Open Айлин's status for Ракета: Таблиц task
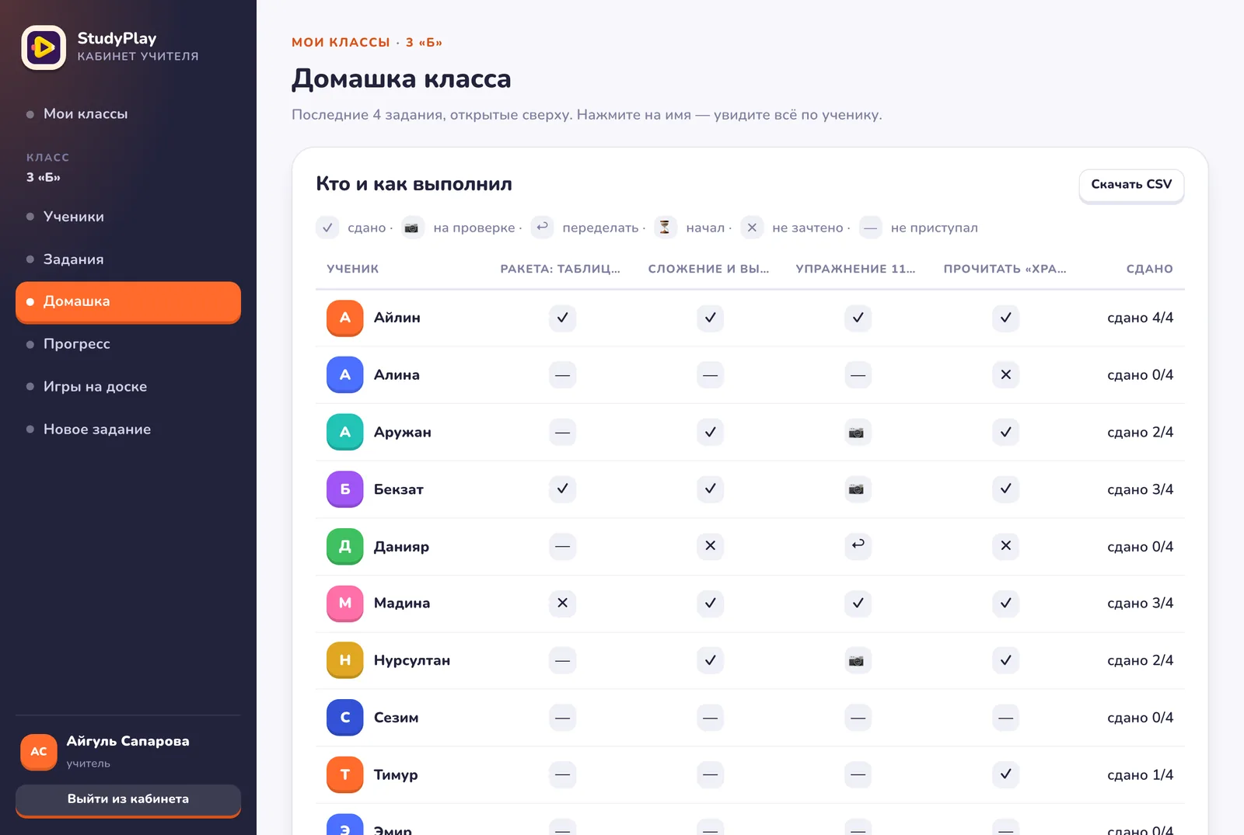 [562, 318]
